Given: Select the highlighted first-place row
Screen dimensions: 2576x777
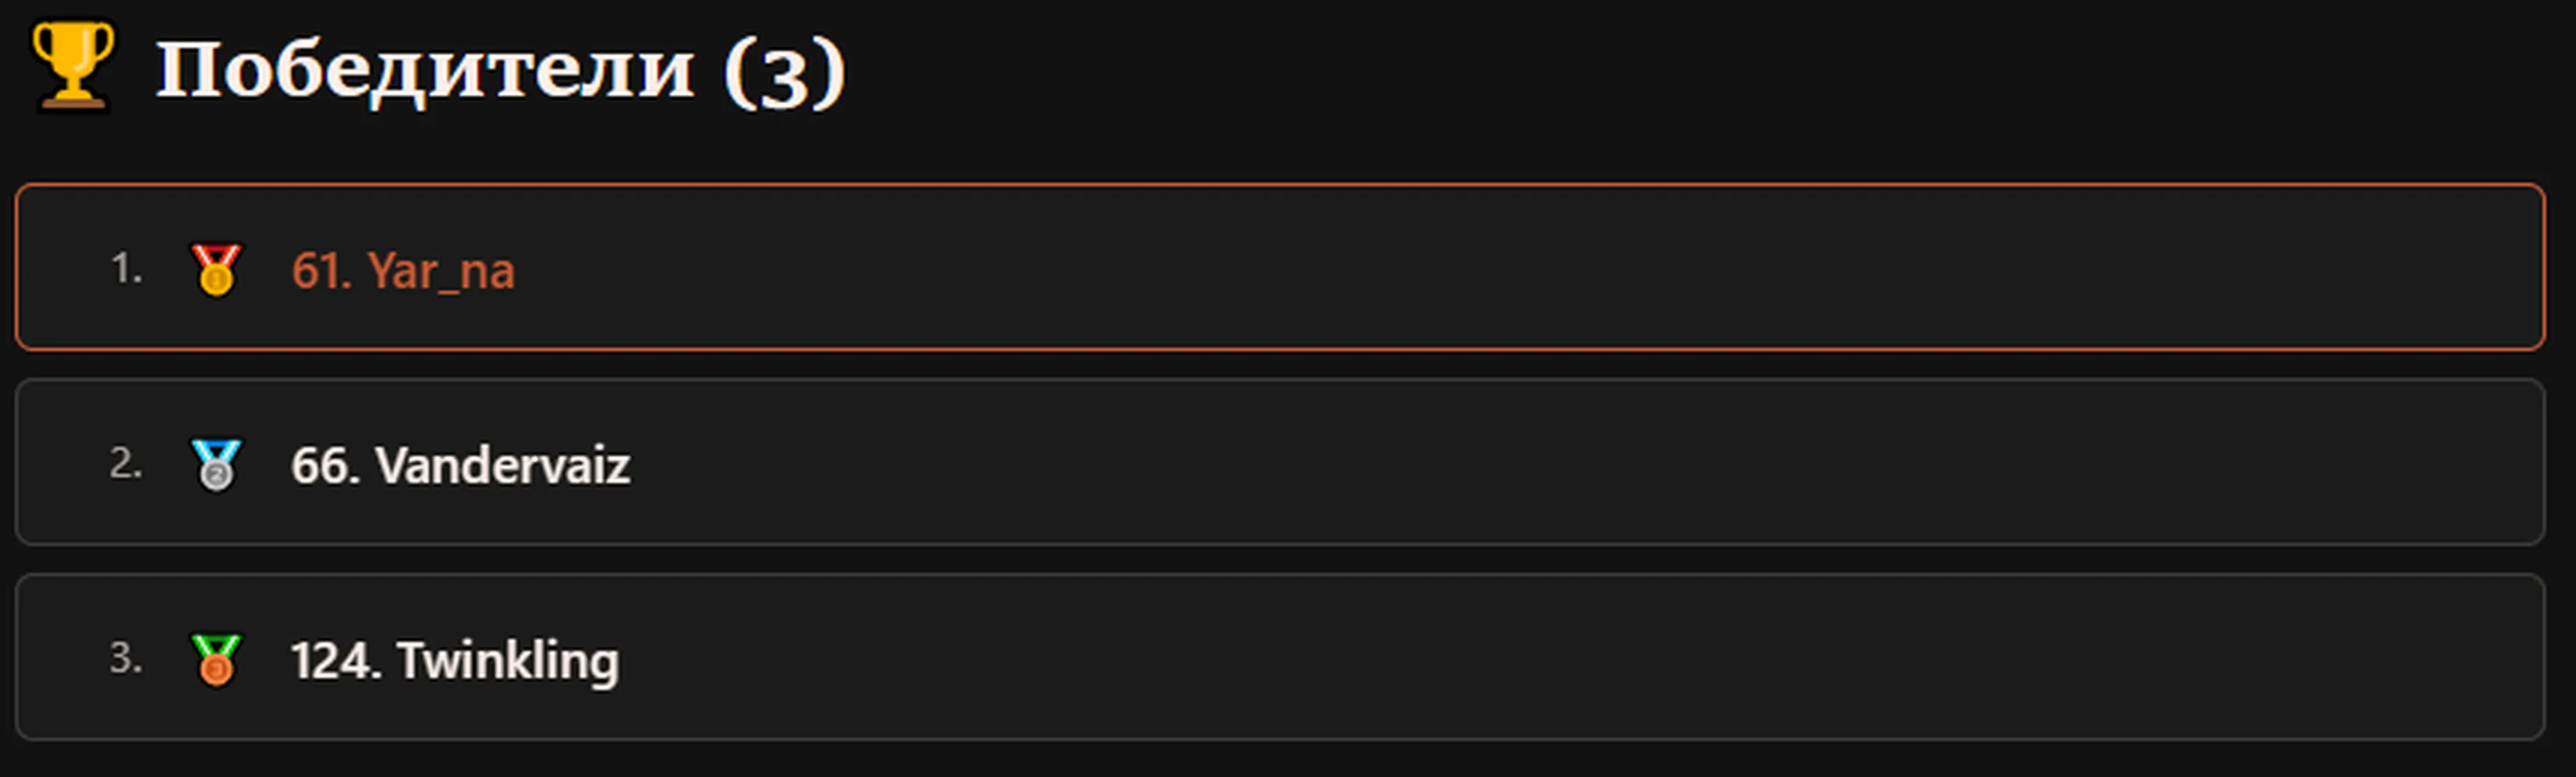Looking at the screenshot, I should point(1280,267).
